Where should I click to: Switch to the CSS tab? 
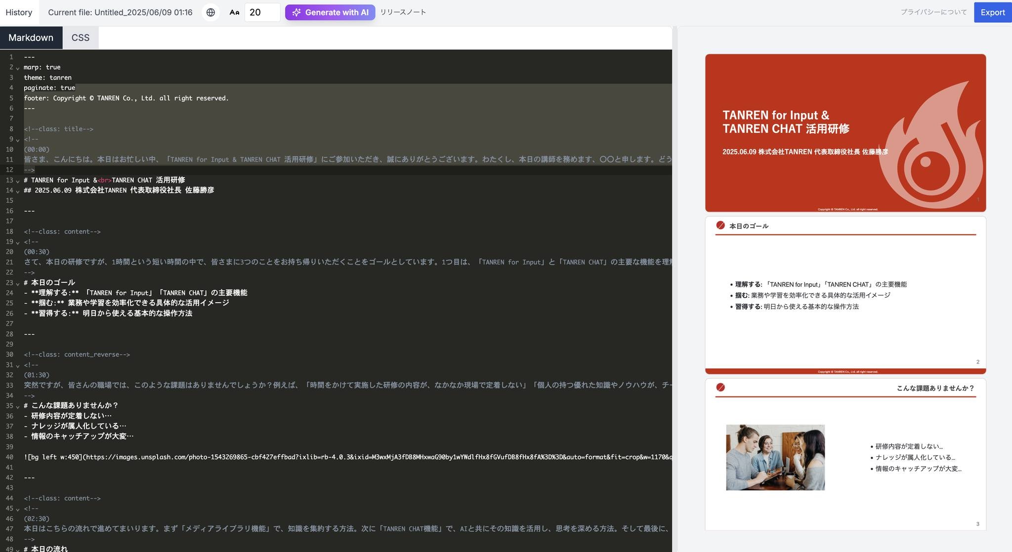(81, 38)
